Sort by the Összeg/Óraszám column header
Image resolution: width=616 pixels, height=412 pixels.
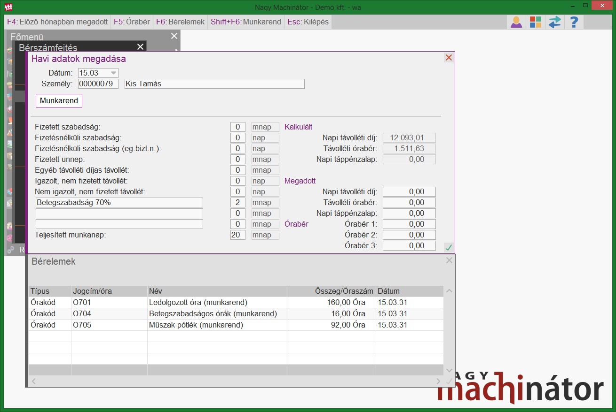tap(332, 291)
